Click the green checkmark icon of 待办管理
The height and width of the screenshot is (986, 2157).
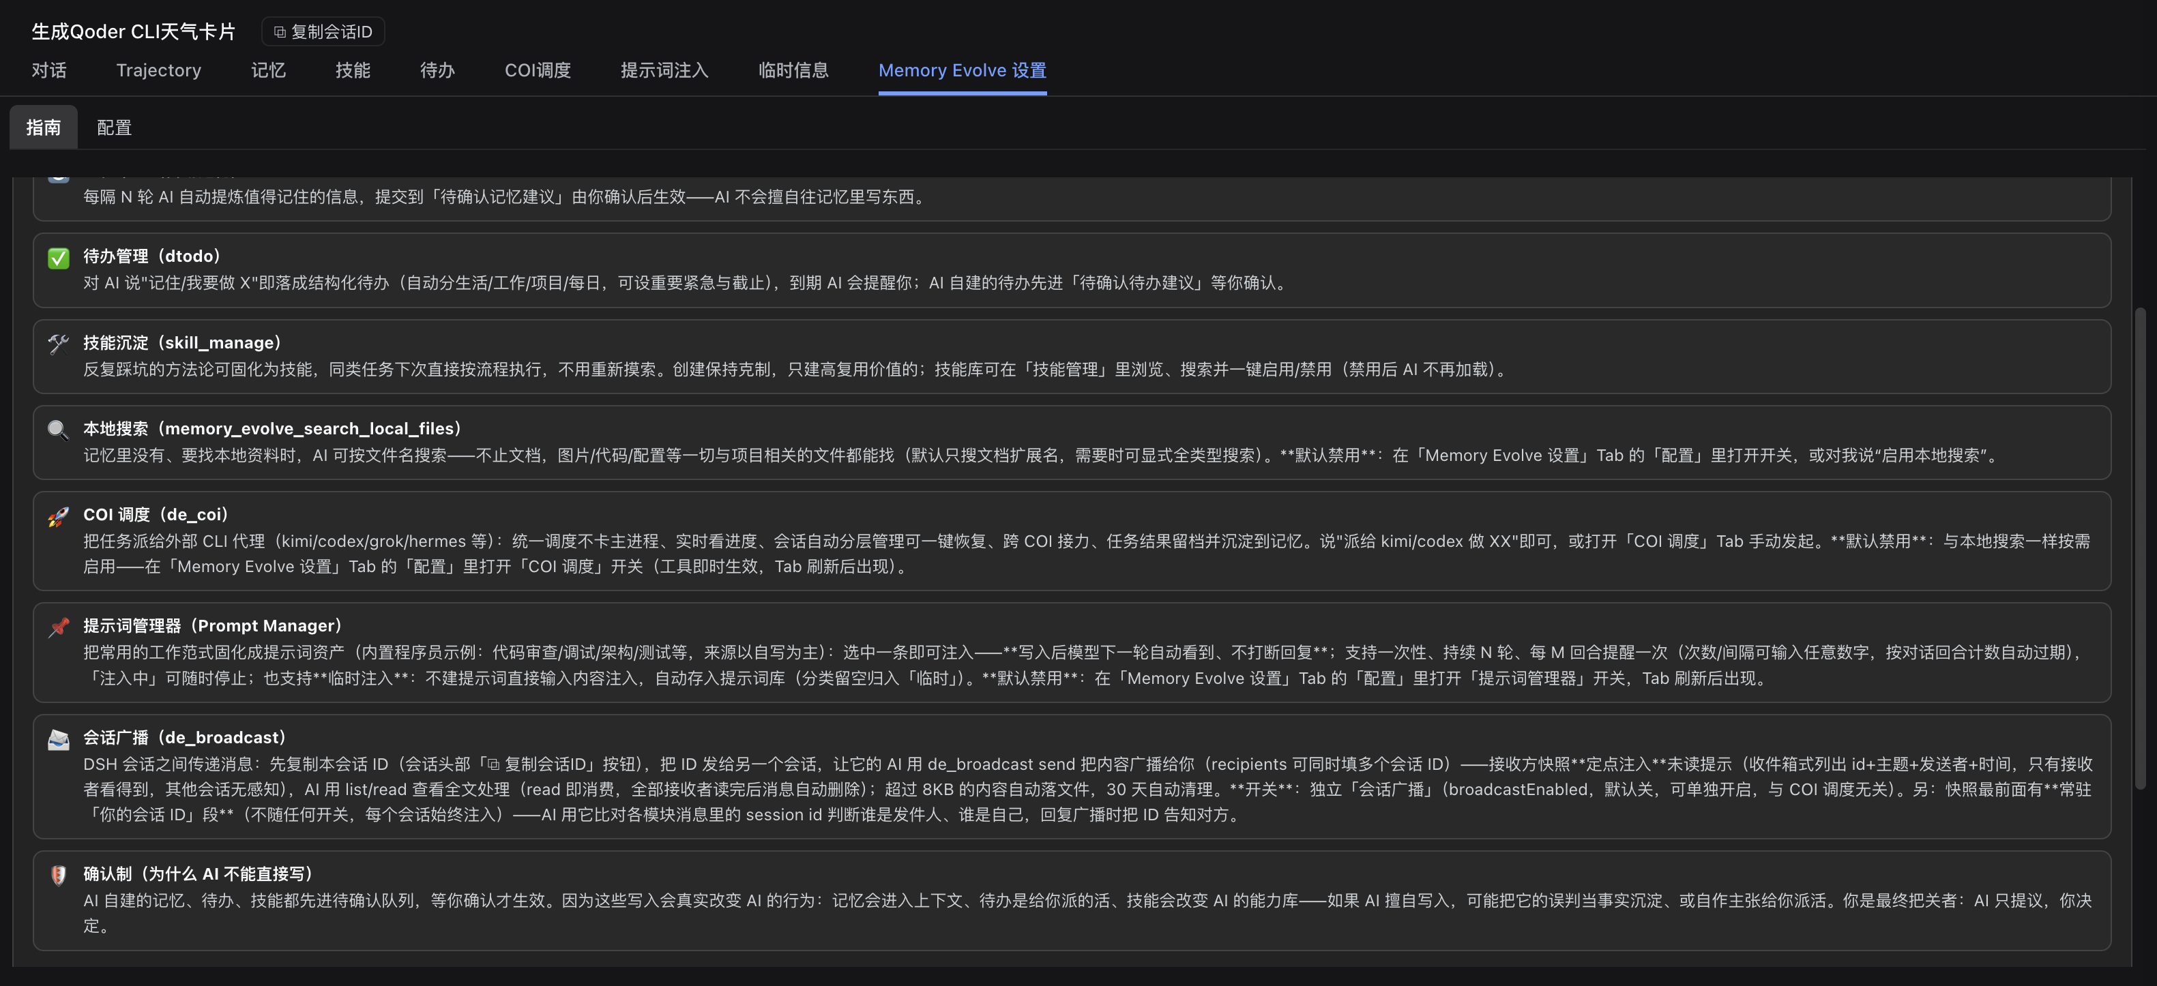click(59, 258)
